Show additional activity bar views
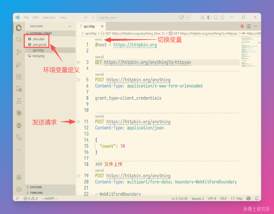Viewport: 274px width, 214px height. 19,150
